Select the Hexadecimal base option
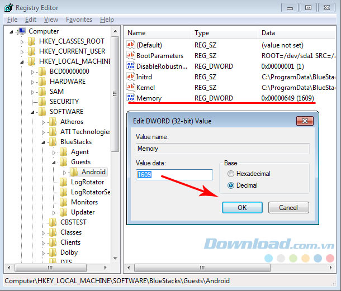The width and height of the screenshot is (341, 291). 231,174
